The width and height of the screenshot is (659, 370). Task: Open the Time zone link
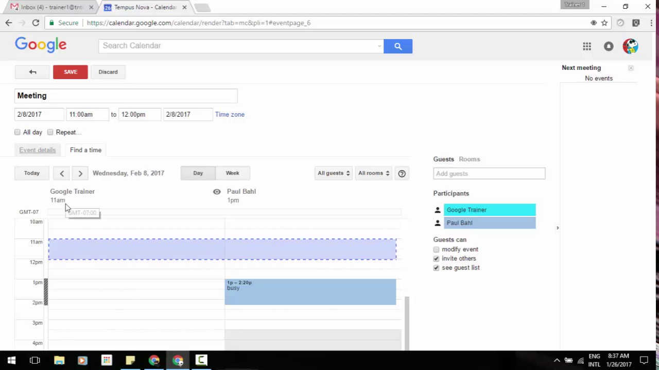230,115
